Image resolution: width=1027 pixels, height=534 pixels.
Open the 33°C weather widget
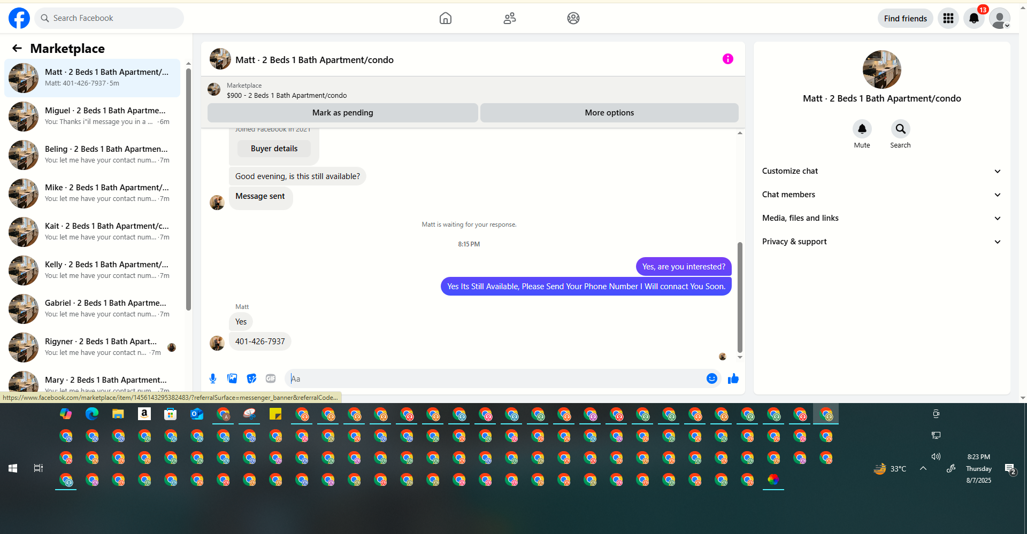tap(890, 469)
